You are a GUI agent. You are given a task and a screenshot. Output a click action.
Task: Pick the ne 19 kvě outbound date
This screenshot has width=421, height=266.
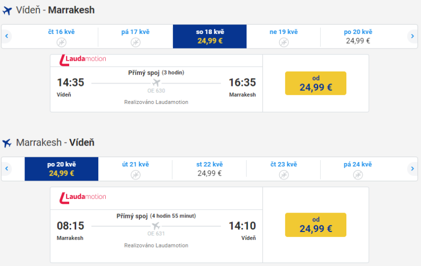coord(284,36)
